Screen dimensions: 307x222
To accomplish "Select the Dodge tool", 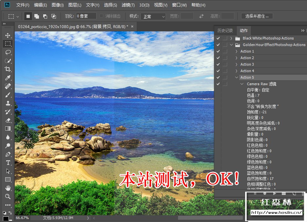I will [8, 146].
